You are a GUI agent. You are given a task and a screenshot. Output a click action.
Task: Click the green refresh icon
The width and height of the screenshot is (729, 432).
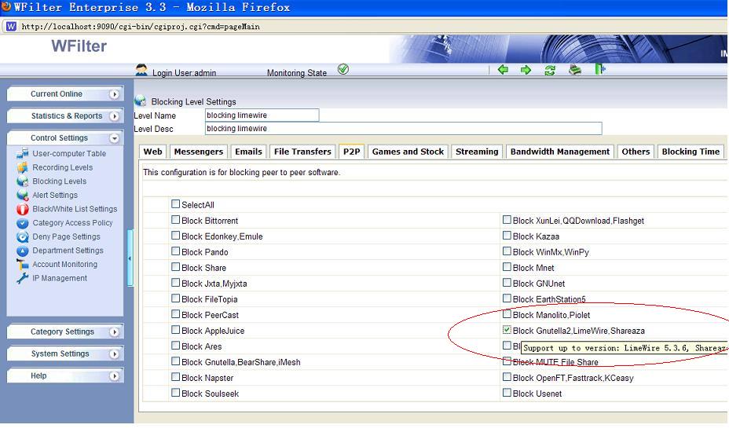tap(550, 70)
